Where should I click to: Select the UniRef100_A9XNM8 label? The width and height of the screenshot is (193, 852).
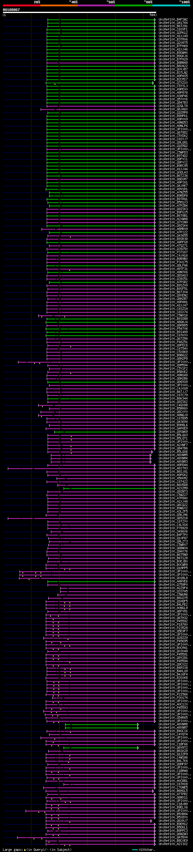tap(173, 724)
